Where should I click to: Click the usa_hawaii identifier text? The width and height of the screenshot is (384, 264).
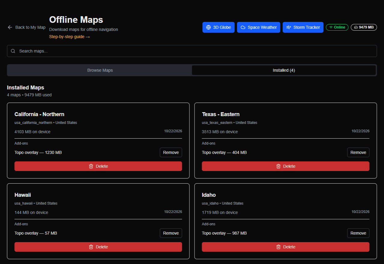[x=23, y=203]
